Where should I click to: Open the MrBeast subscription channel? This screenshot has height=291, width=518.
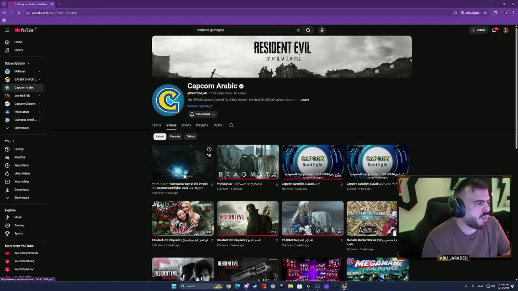[23, 72]
